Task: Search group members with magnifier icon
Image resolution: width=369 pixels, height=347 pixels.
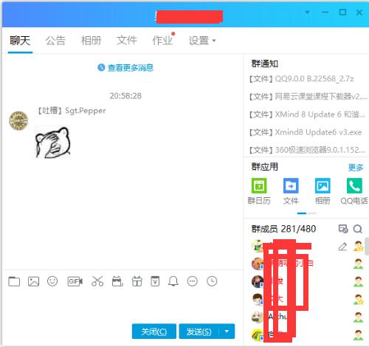Action: pos(358,229)
